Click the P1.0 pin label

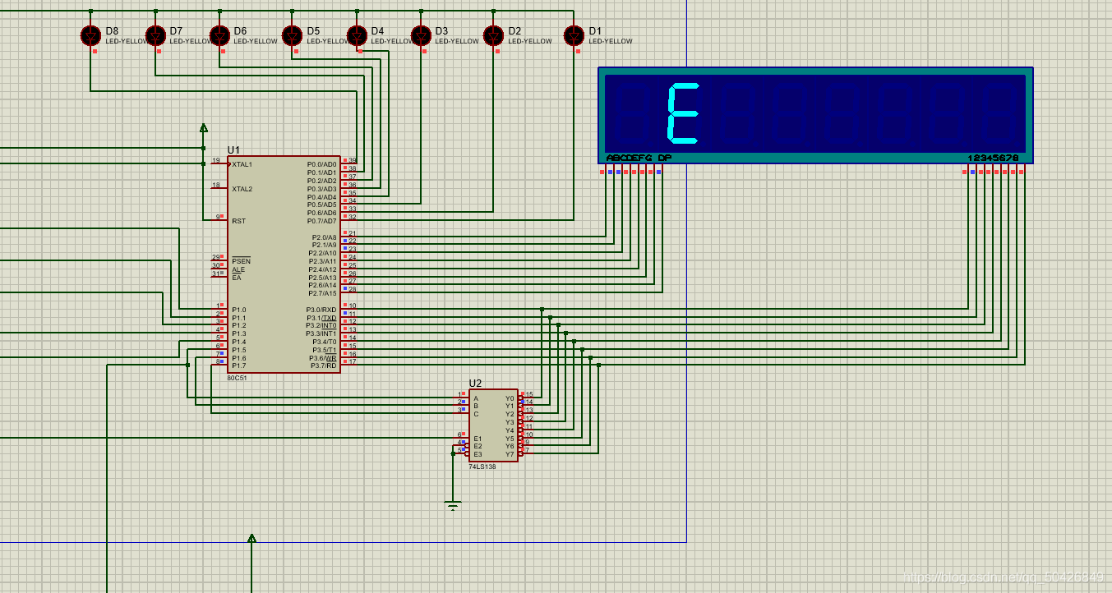point(238,310)
